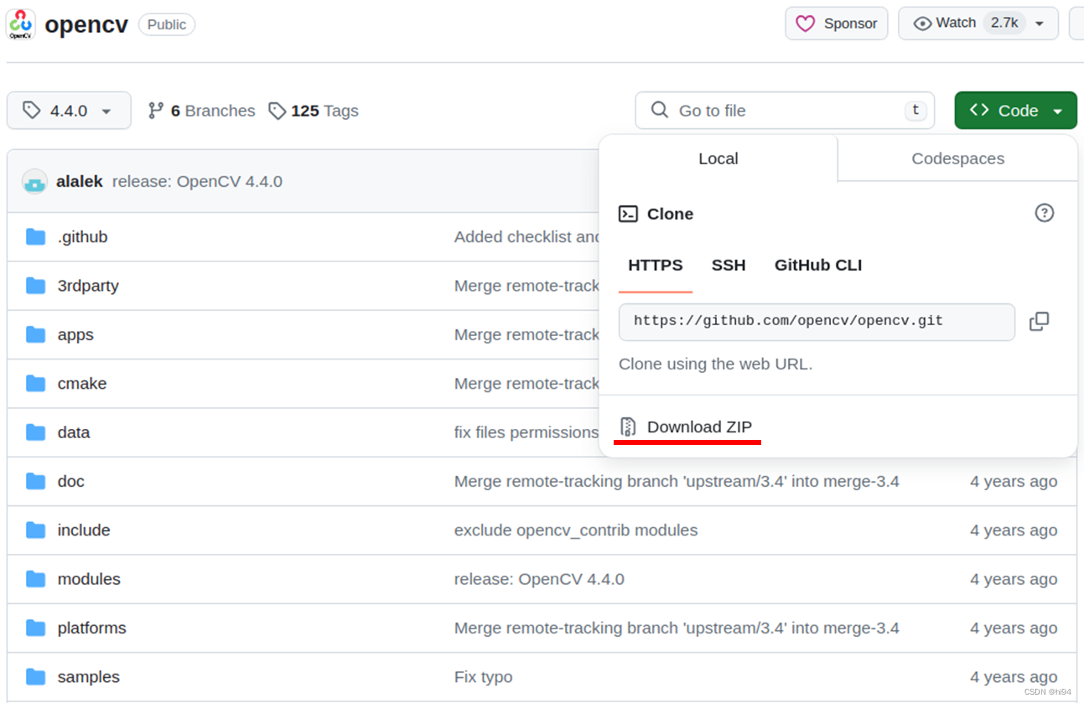Select the SSH clone option
1084x703 pixels.
(x=729, y=265)
